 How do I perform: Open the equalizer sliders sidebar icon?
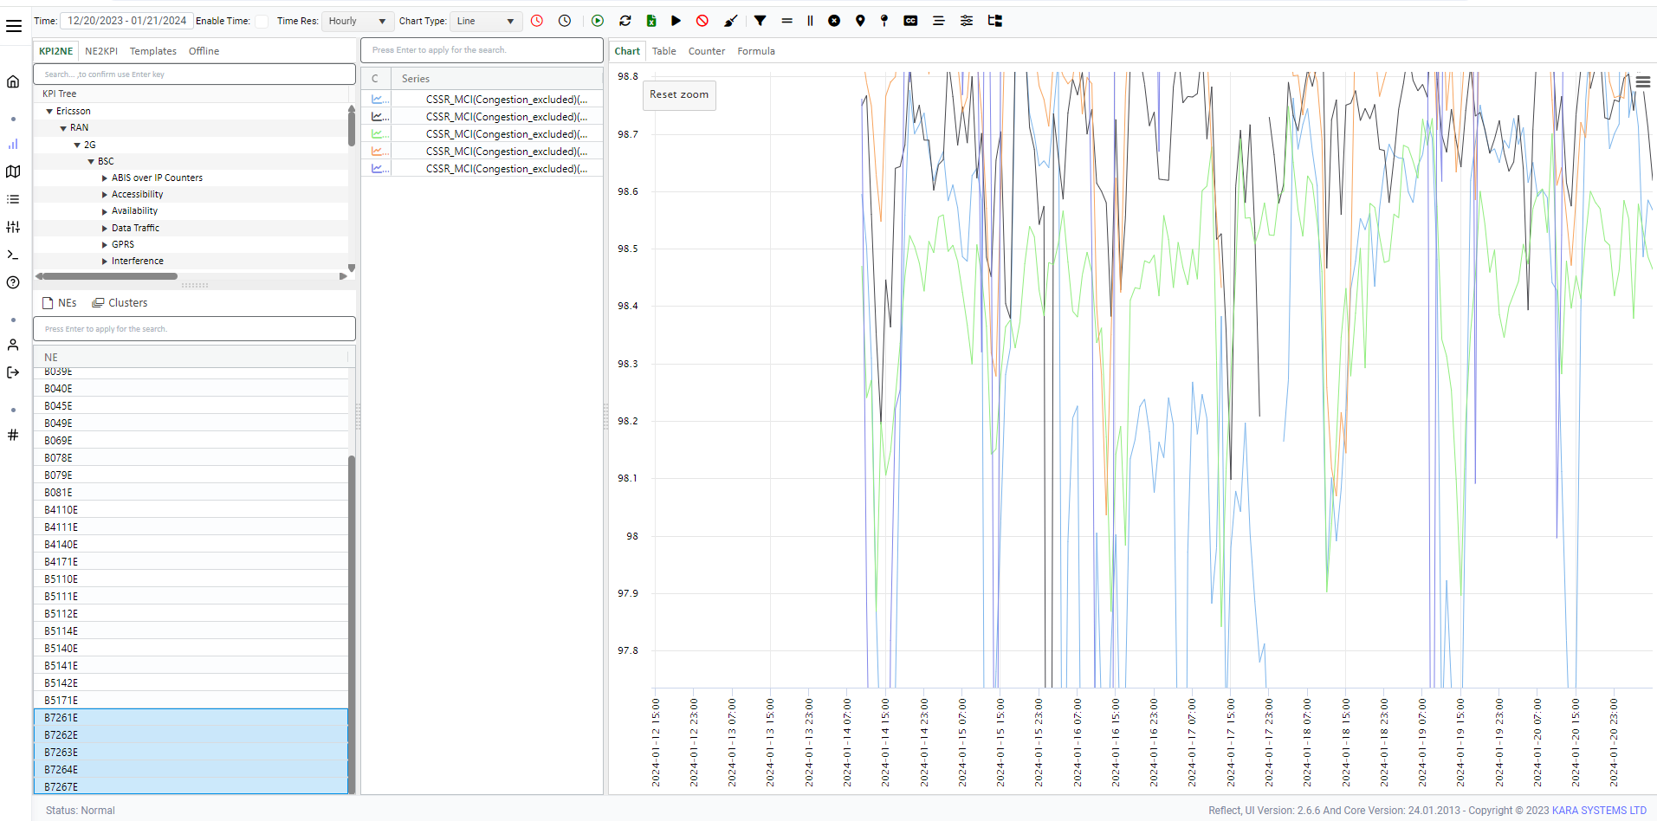13,227
